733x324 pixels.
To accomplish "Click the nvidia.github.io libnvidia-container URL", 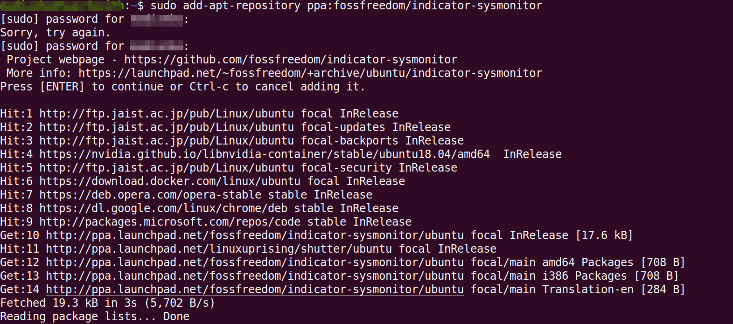I will point(264,154).
